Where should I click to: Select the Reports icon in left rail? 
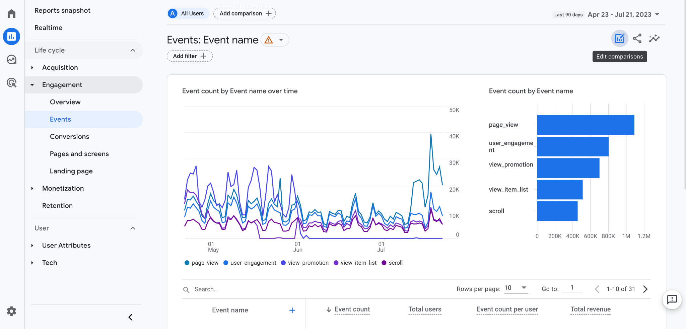coord(12,37)
